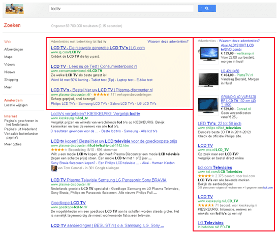This screenshot has height=234, width=277.
Task: Click 'Laptop test' sitelink
Action: 125,80
